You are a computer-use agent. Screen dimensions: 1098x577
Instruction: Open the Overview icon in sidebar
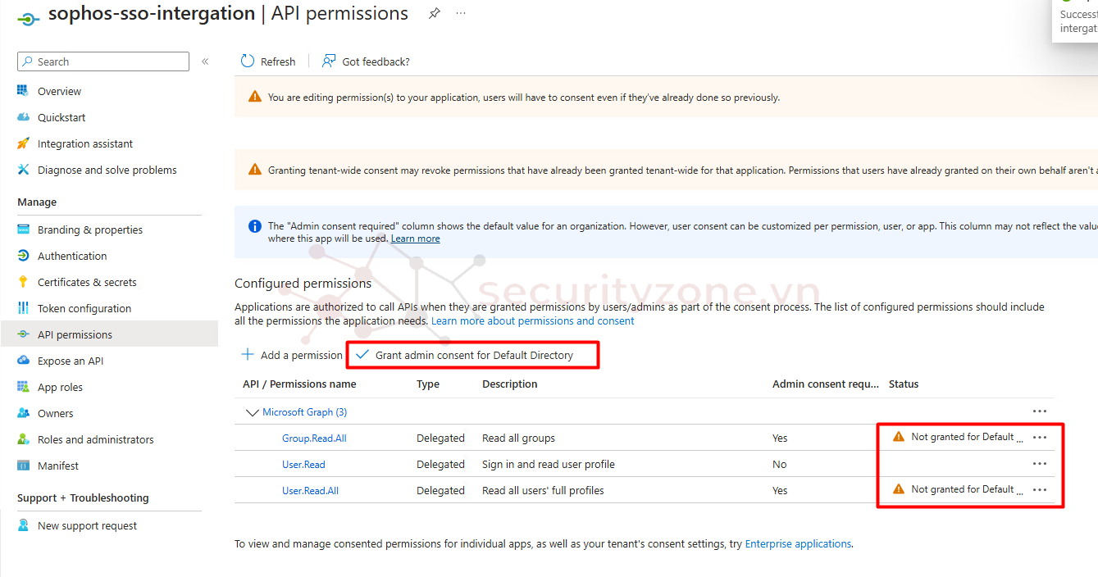point(23,91)
